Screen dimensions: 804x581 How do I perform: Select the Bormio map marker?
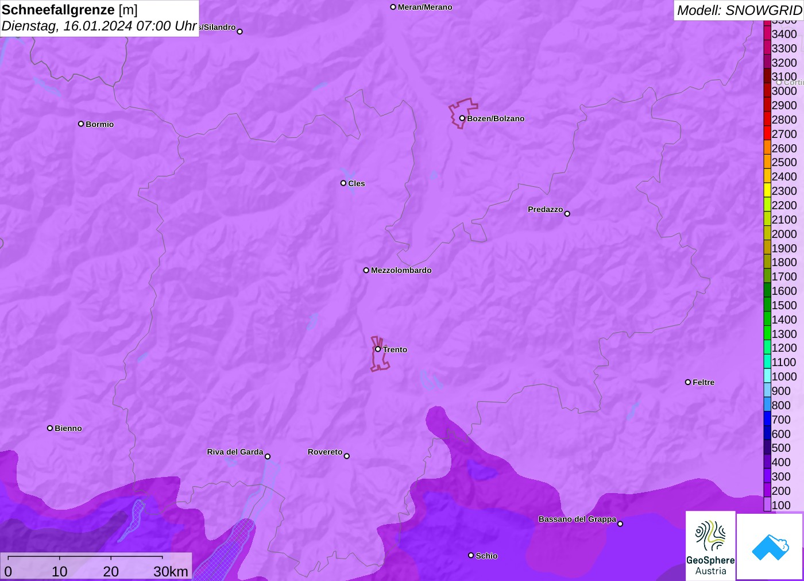81,124
